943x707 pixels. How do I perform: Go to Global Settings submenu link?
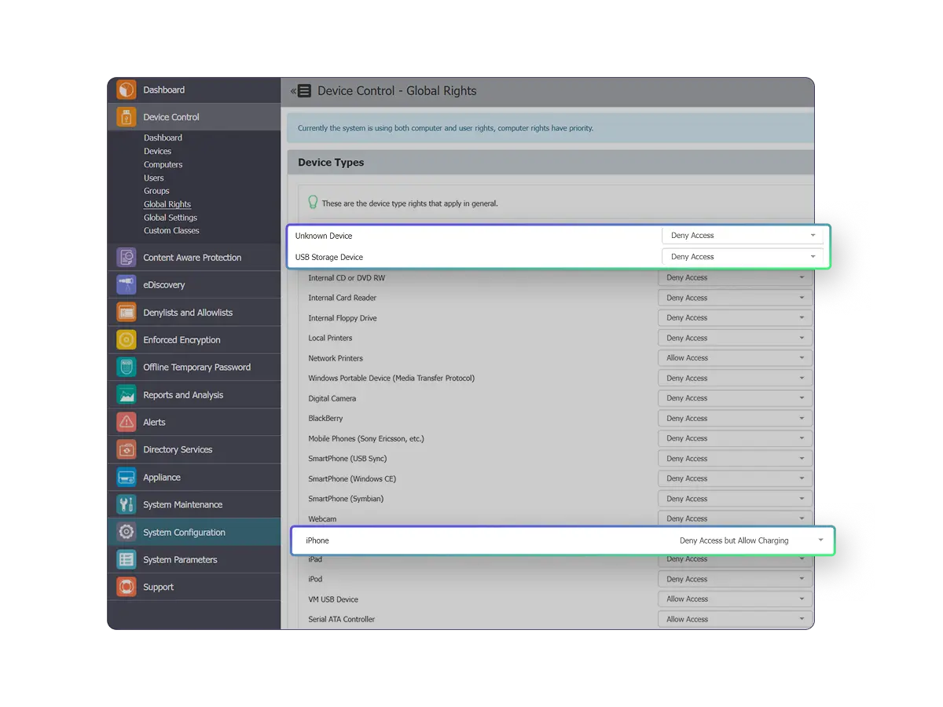(171, 218)
